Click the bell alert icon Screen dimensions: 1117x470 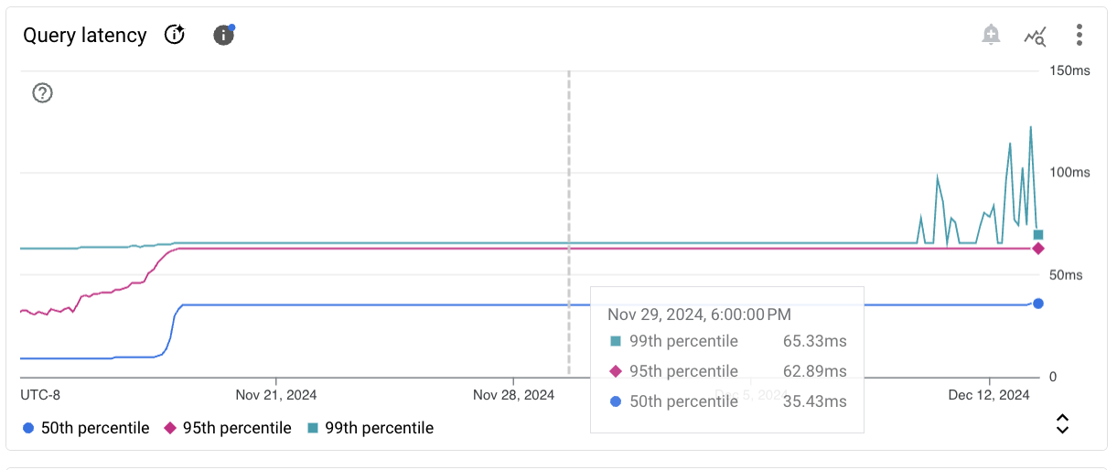click(x=991, y=36)
